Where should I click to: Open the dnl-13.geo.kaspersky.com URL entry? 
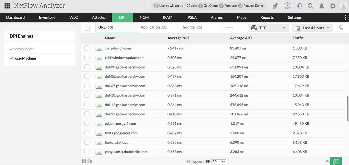pos(125,114)
